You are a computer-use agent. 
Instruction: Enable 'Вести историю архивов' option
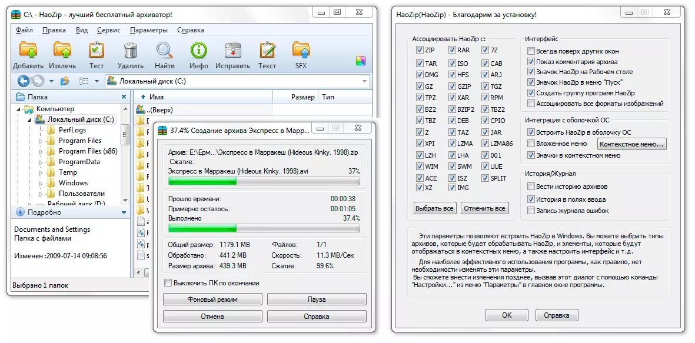coord(531,187)
